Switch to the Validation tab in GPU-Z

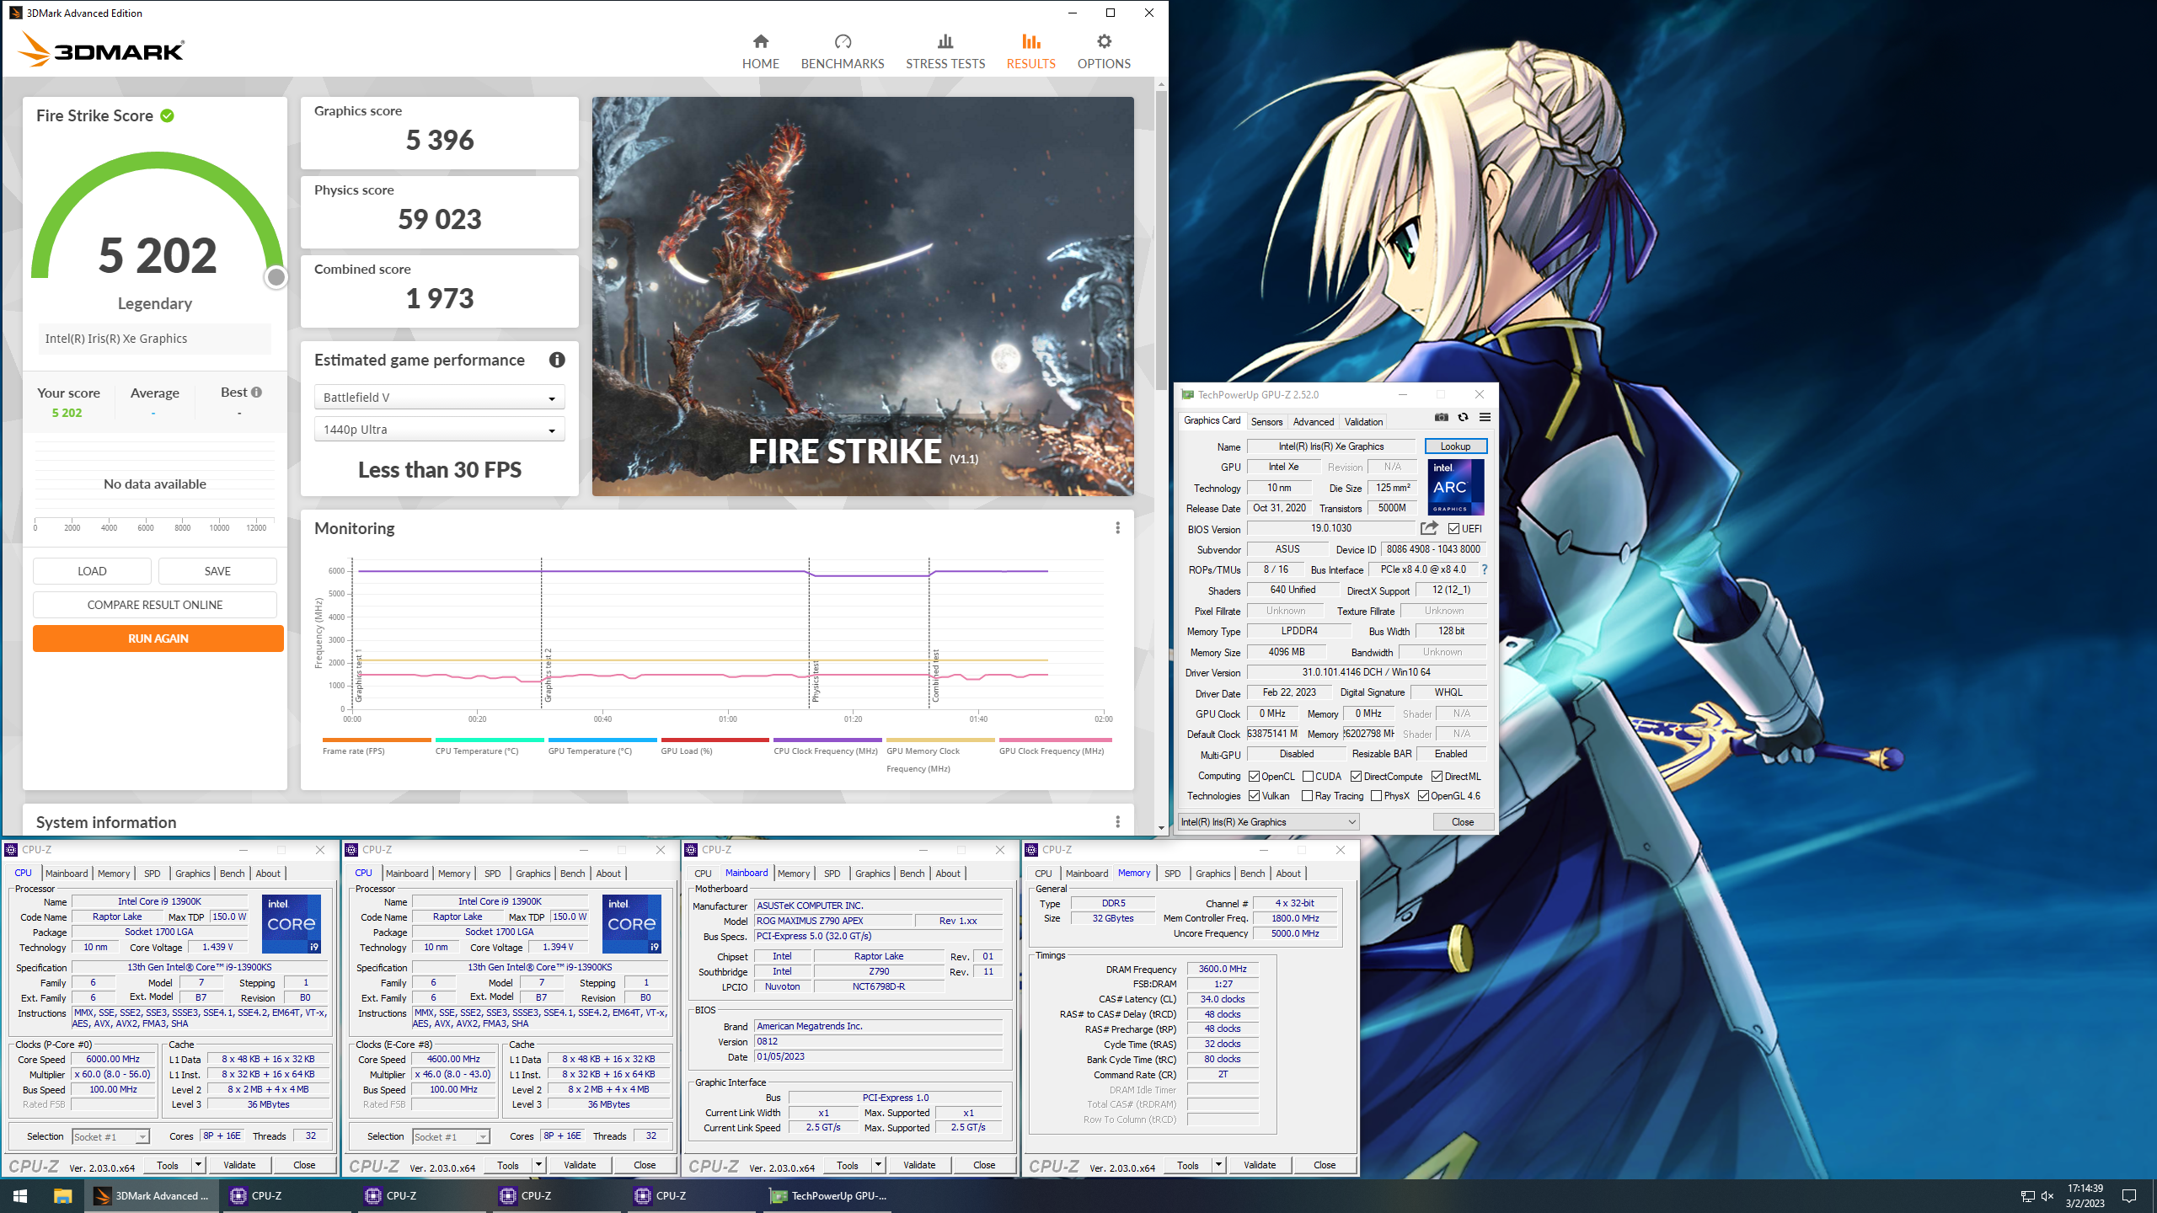[1363, 421]
